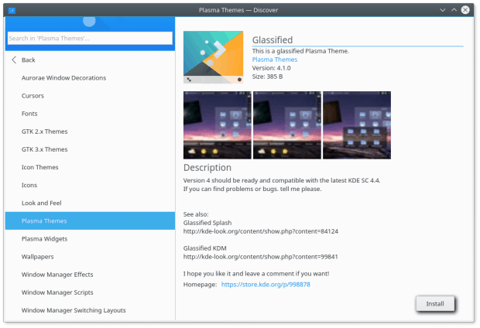Open the store.kde.org homepage link
Screen dimensions: 480x328
point(266,285)
